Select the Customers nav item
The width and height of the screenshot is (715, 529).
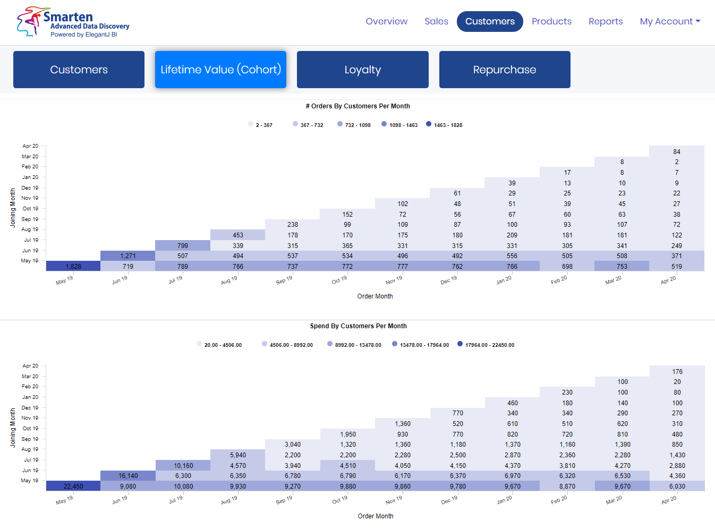point(490,21)
